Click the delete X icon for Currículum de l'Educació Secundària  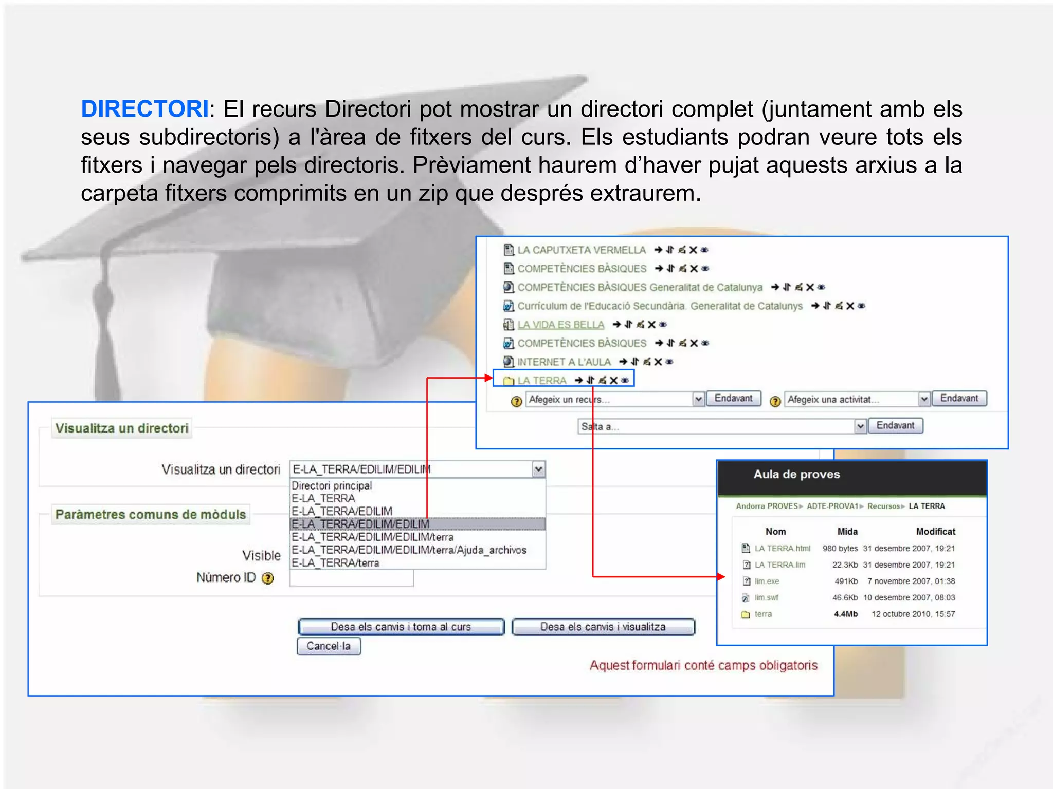pos(850,306)
